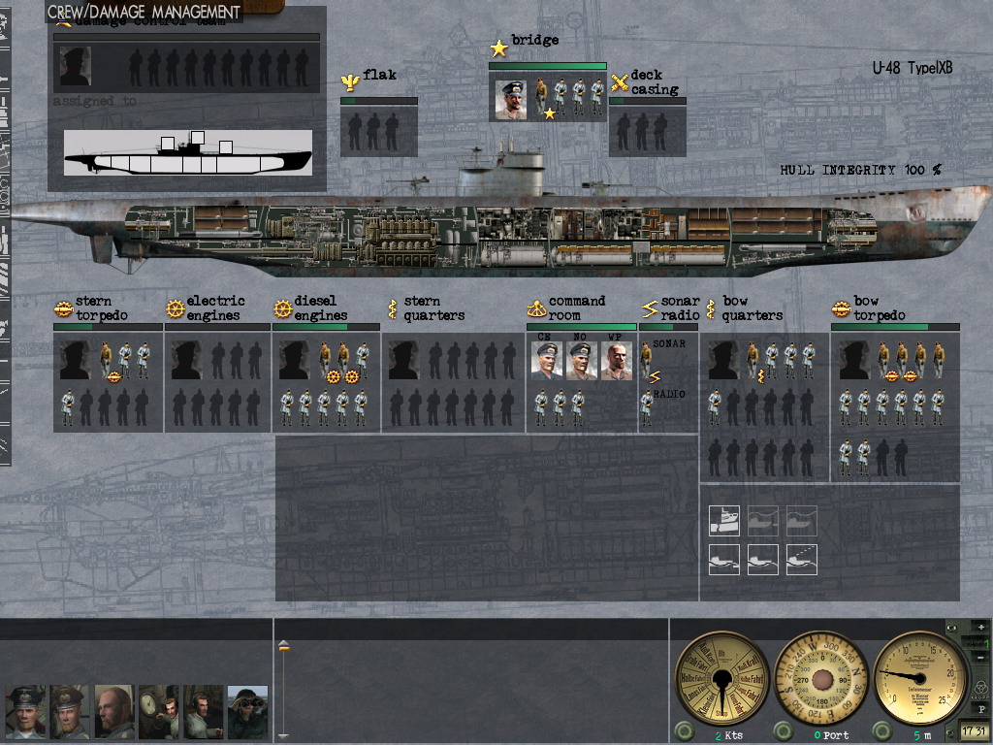993x745 pixels.
Task: Open the binoculars watch officer portrait
Action: click(x=247, y=712)
